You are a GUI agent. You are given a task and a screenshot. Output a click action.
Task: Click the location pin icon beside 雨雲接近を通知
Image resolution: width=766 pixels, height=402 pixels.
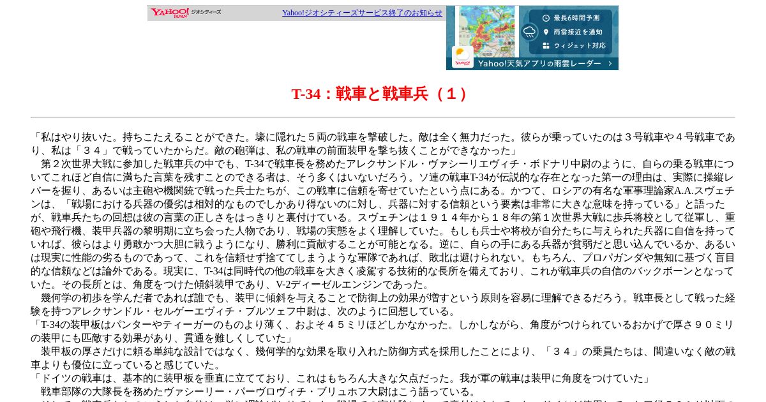coord(546,32)
